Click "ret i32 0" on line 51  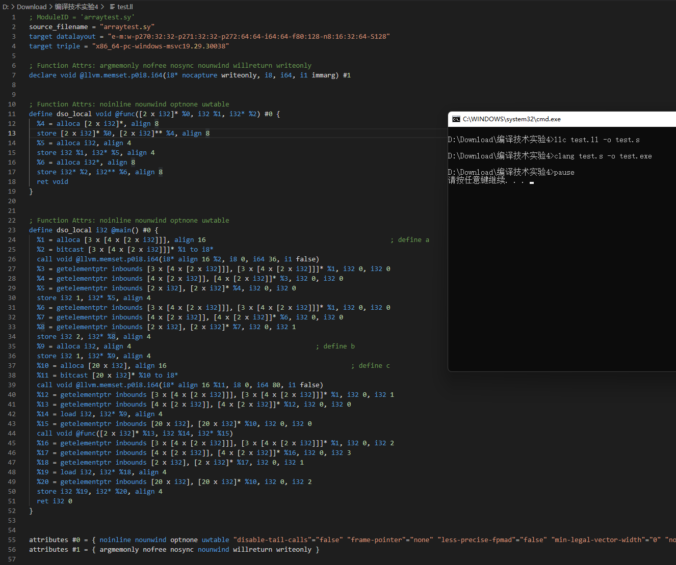tap(55, 501)
